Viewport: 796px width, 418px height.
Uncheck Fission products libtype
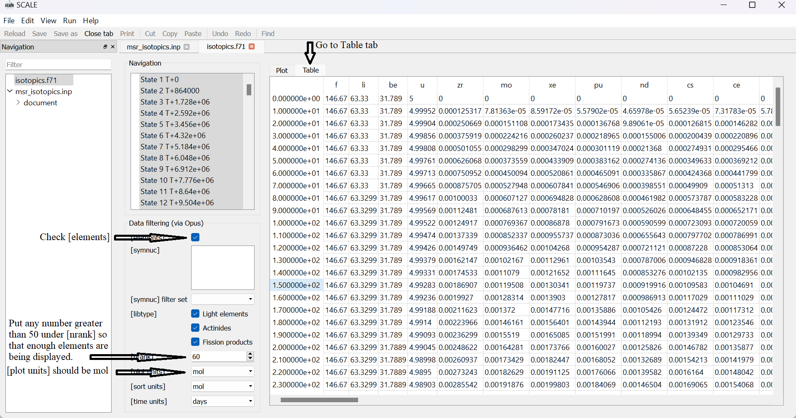195,342
